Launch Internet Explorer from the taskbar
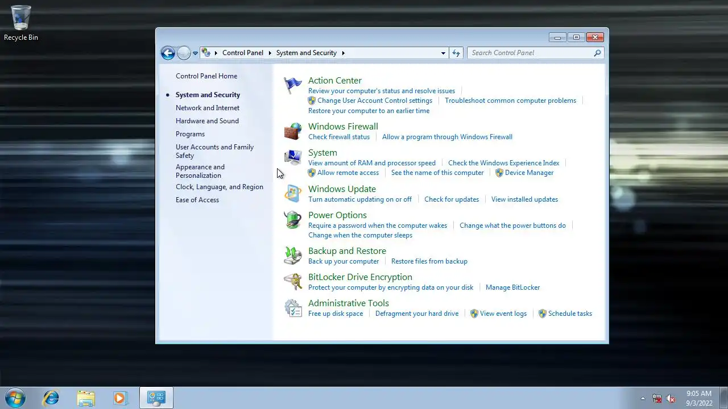 pos(51,398)
